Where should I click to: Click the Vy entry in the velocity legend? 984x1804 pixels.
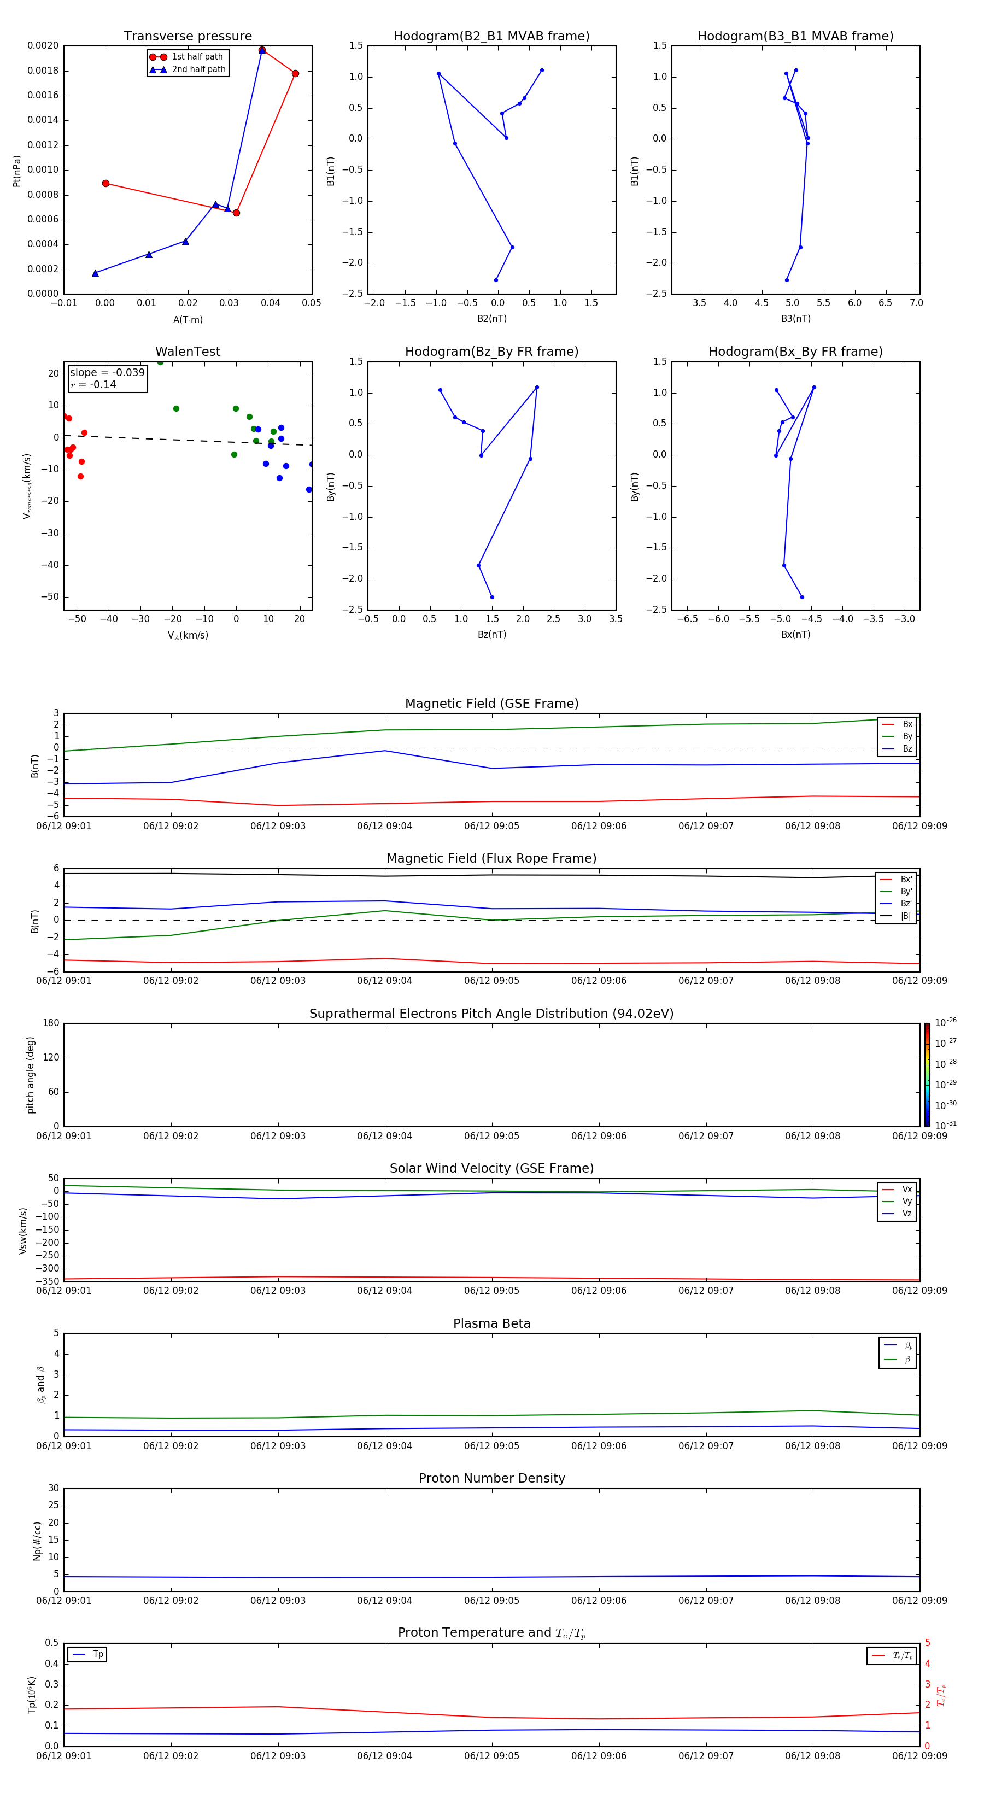click(x=897, y=1201)
